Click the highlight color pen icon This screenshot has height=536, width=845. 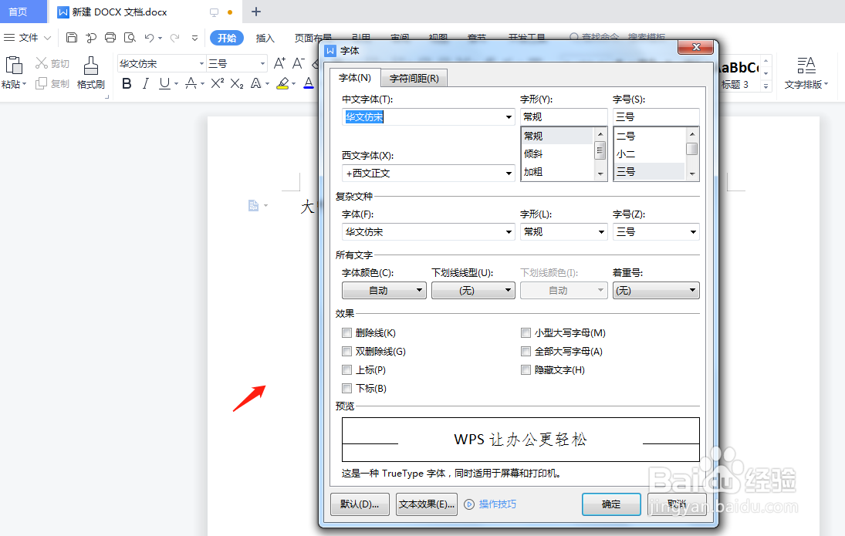click(x=282, y=83)
